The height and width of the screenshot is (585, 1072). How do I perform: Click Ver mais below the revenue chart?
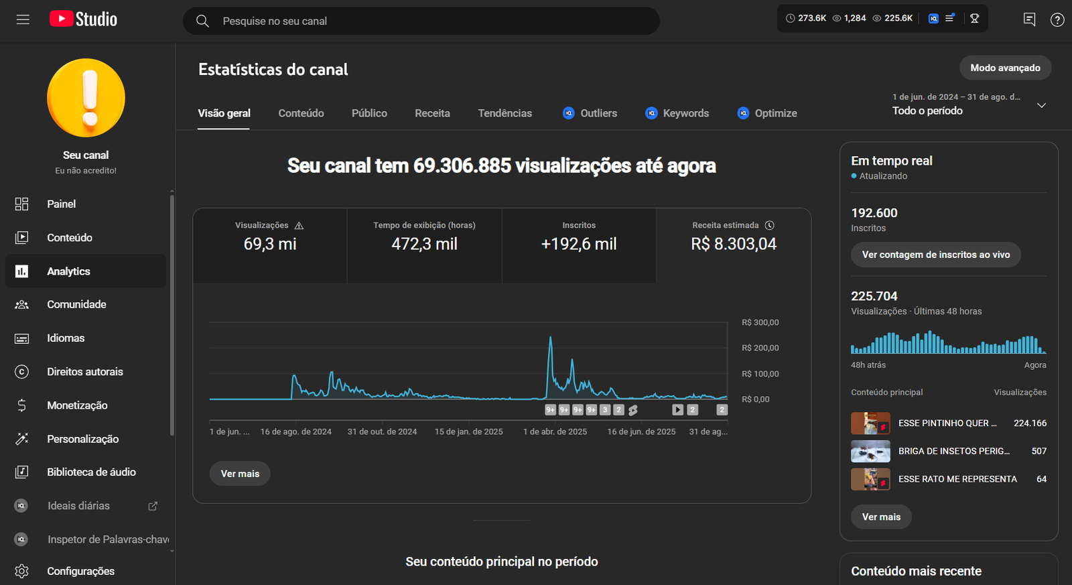click(240, 474)
